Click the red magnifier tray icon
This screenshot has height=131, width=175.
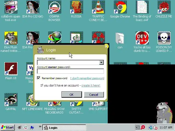pyautogui.click(x=143, y=127)
